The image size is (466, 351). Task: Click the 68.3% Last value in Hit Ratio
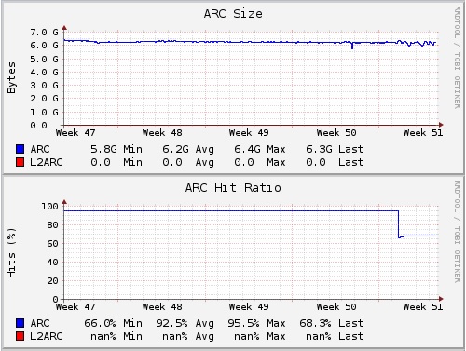[x=315, y=323]
